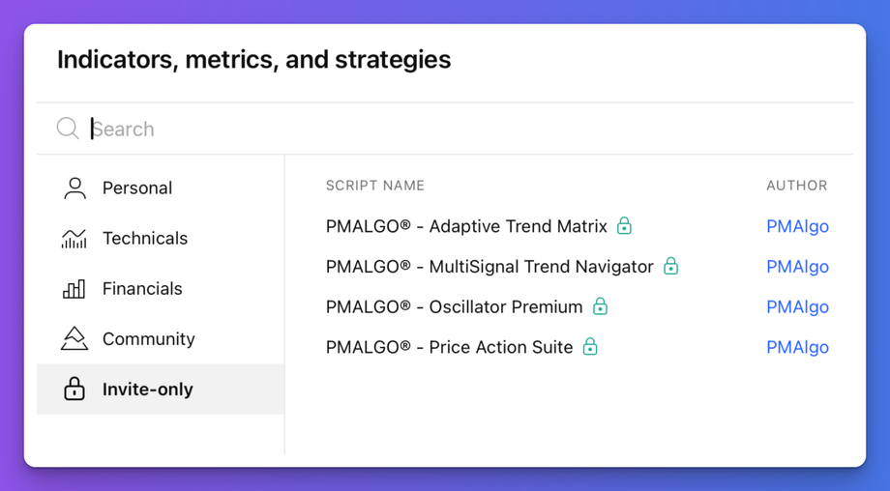
Task: Open PMAlgo author link for Adaptive Trend Matrix
Action: (x=797, y=226)
